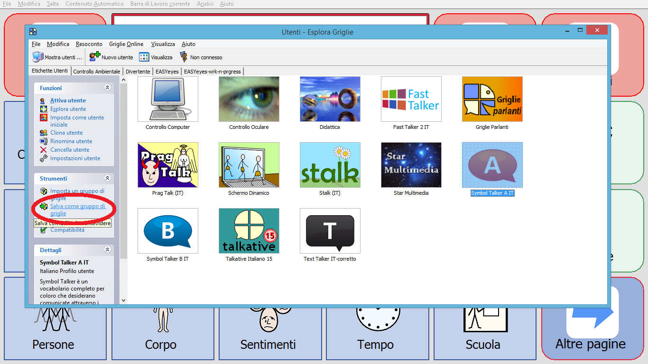Open the Visualizza menu in the menu bar
The image size is (648, 364).
point(163,44)
